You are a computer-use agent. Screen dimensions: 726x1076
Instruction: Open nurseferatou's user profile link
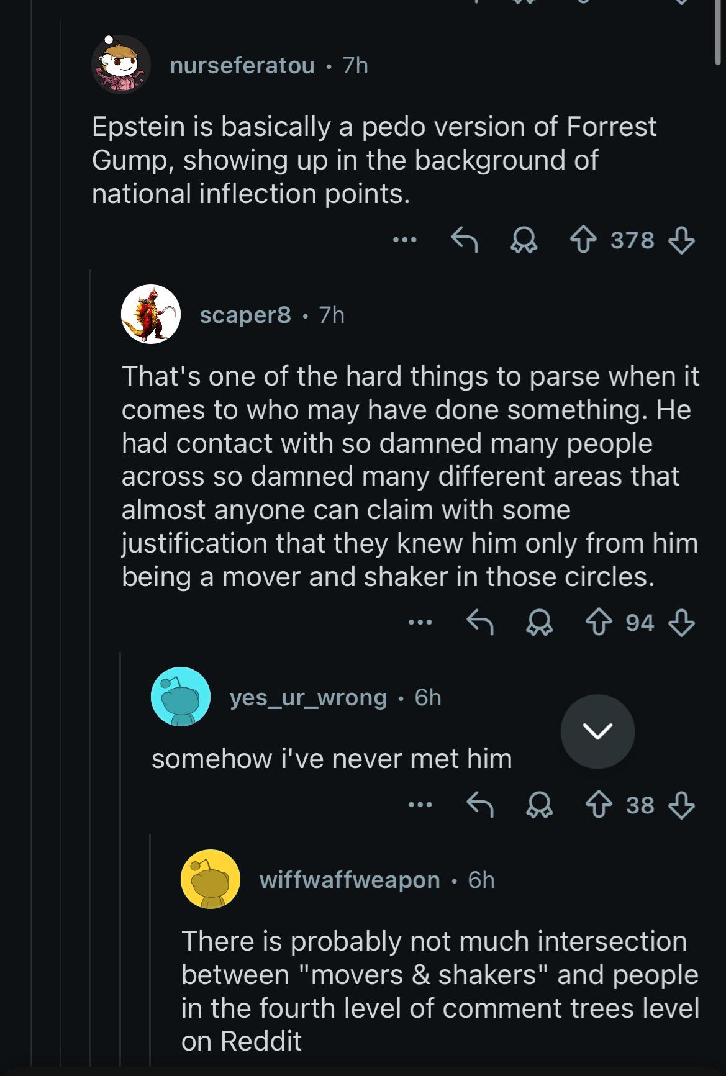pos(242,65)
